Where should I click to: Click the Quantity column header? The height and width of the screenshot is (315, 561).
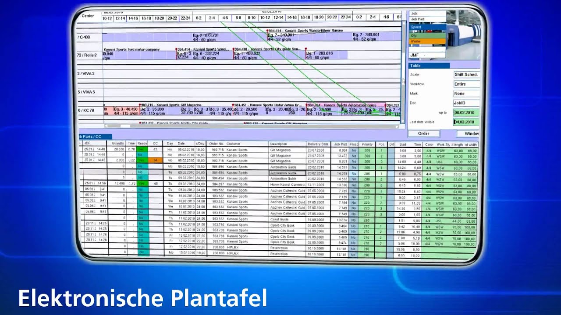click(117, 143)
